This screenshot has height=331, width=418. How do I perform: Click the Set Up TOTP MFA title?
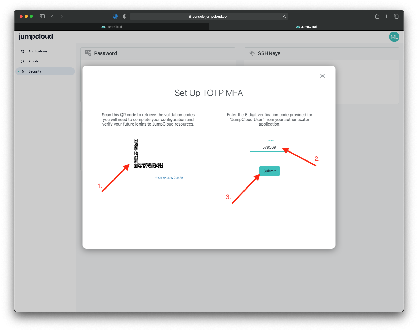pos(209,93)
